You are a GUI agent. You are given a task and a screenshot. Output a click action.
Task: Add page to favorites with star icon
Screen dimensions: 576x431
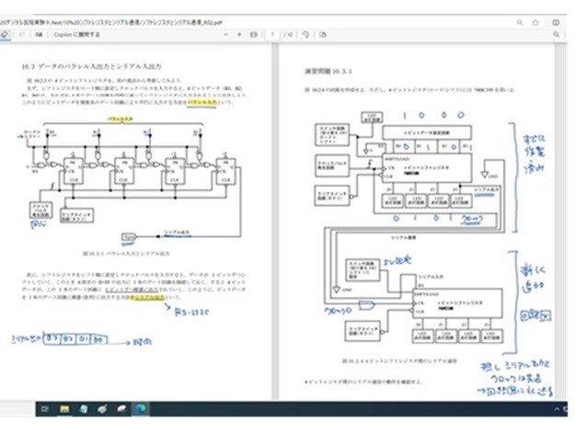[x=536, y=22]
